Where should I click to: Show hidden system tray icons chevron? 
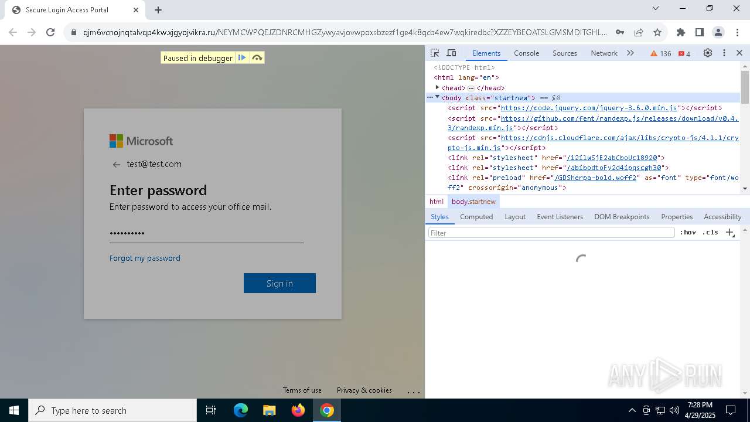coord(632,410)
